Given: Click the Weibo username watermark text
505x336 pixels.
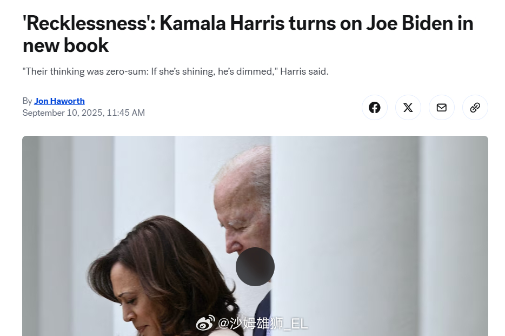Looking at the screenshot, I should (263, 323).
